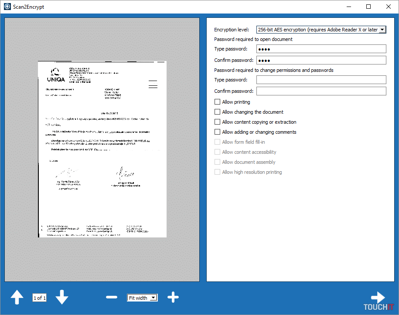Go to next page with down arrow
The height and width of the screenshot is (315, 399).
pyautogui.click(x=62, y=298)
